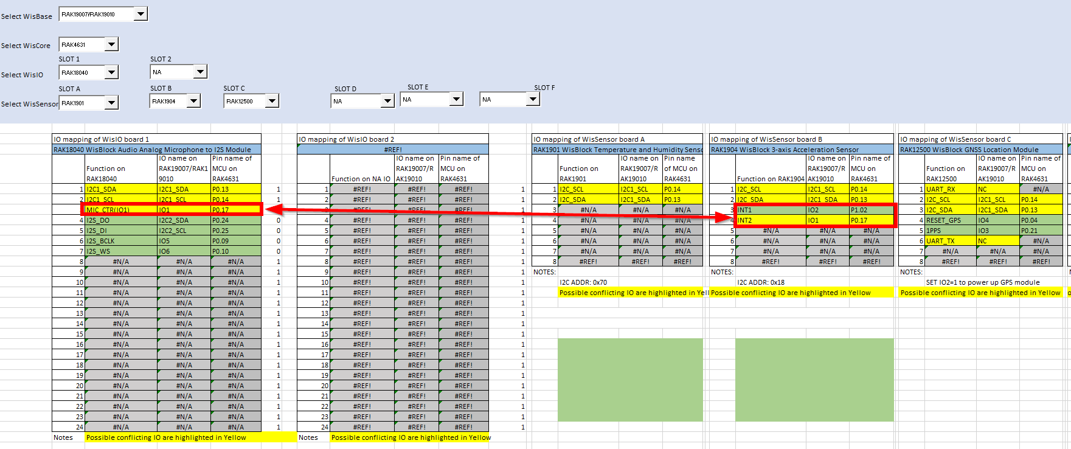Expand the SLOT D dropdown arrow
1071x449 pixels.
[x=387, y=101]
